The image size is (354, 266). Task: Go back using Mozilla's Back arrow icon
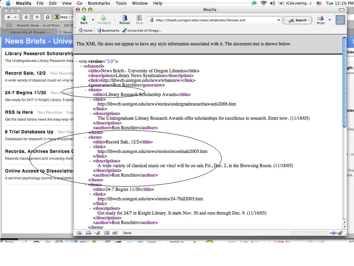pos(84,18)
